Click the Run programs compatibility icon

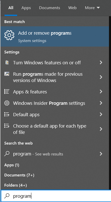[7, 74]
